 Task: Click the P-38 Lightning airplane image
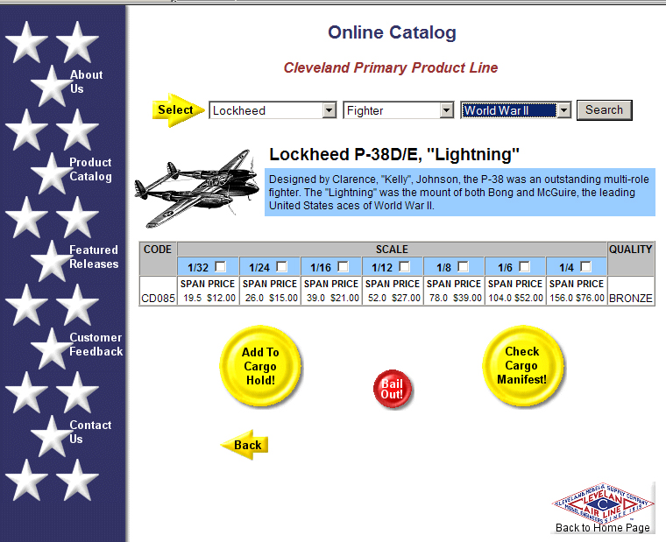[x=198, y=186]
